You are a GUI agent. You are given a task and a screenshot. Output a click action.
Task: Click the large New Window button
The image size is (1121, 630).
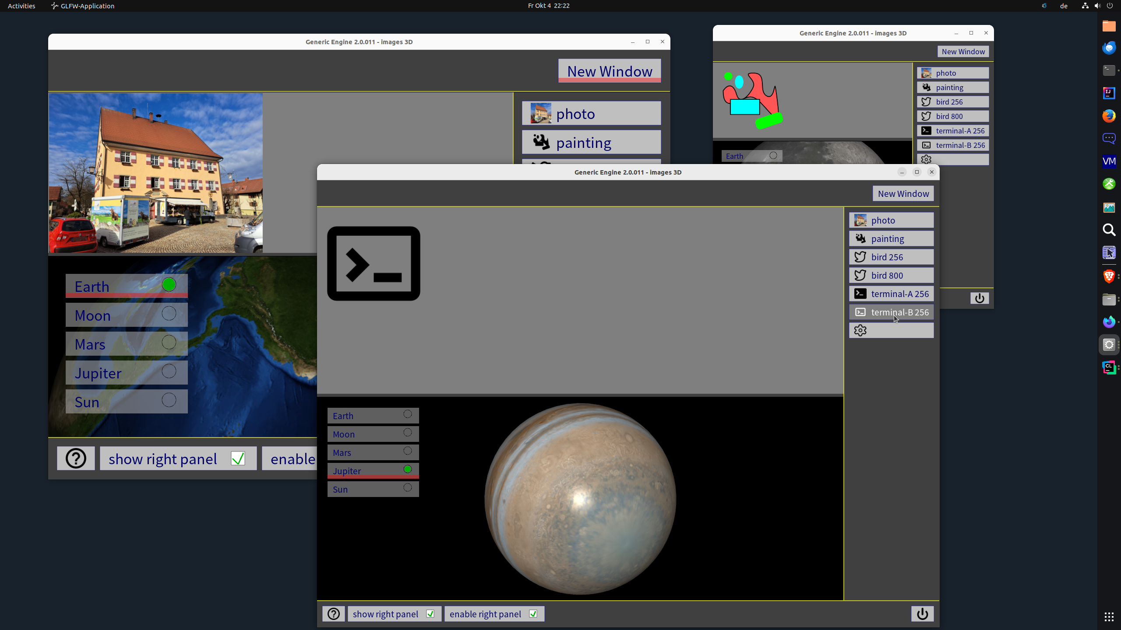(x=610, y=71)
